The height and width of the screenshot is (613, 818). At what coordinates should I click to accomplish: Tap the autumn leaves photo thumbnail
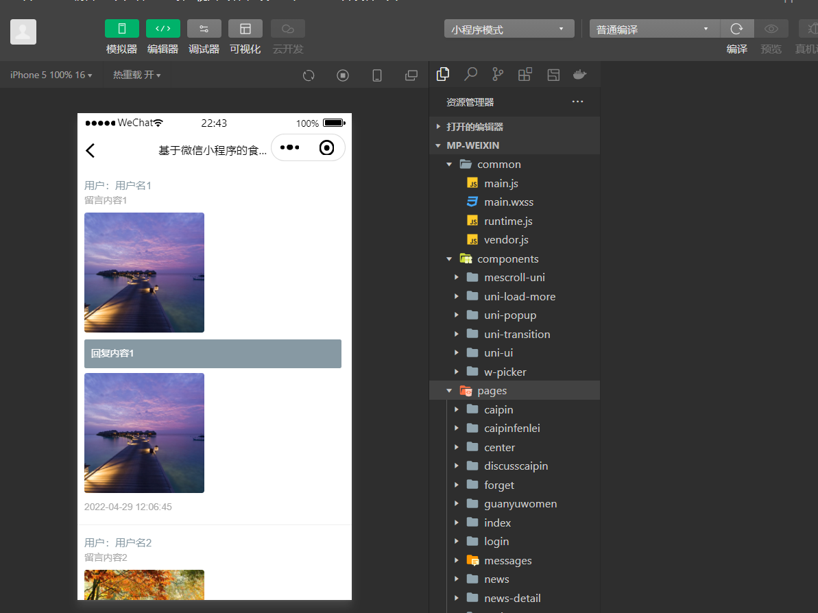[x=144, y=585]
